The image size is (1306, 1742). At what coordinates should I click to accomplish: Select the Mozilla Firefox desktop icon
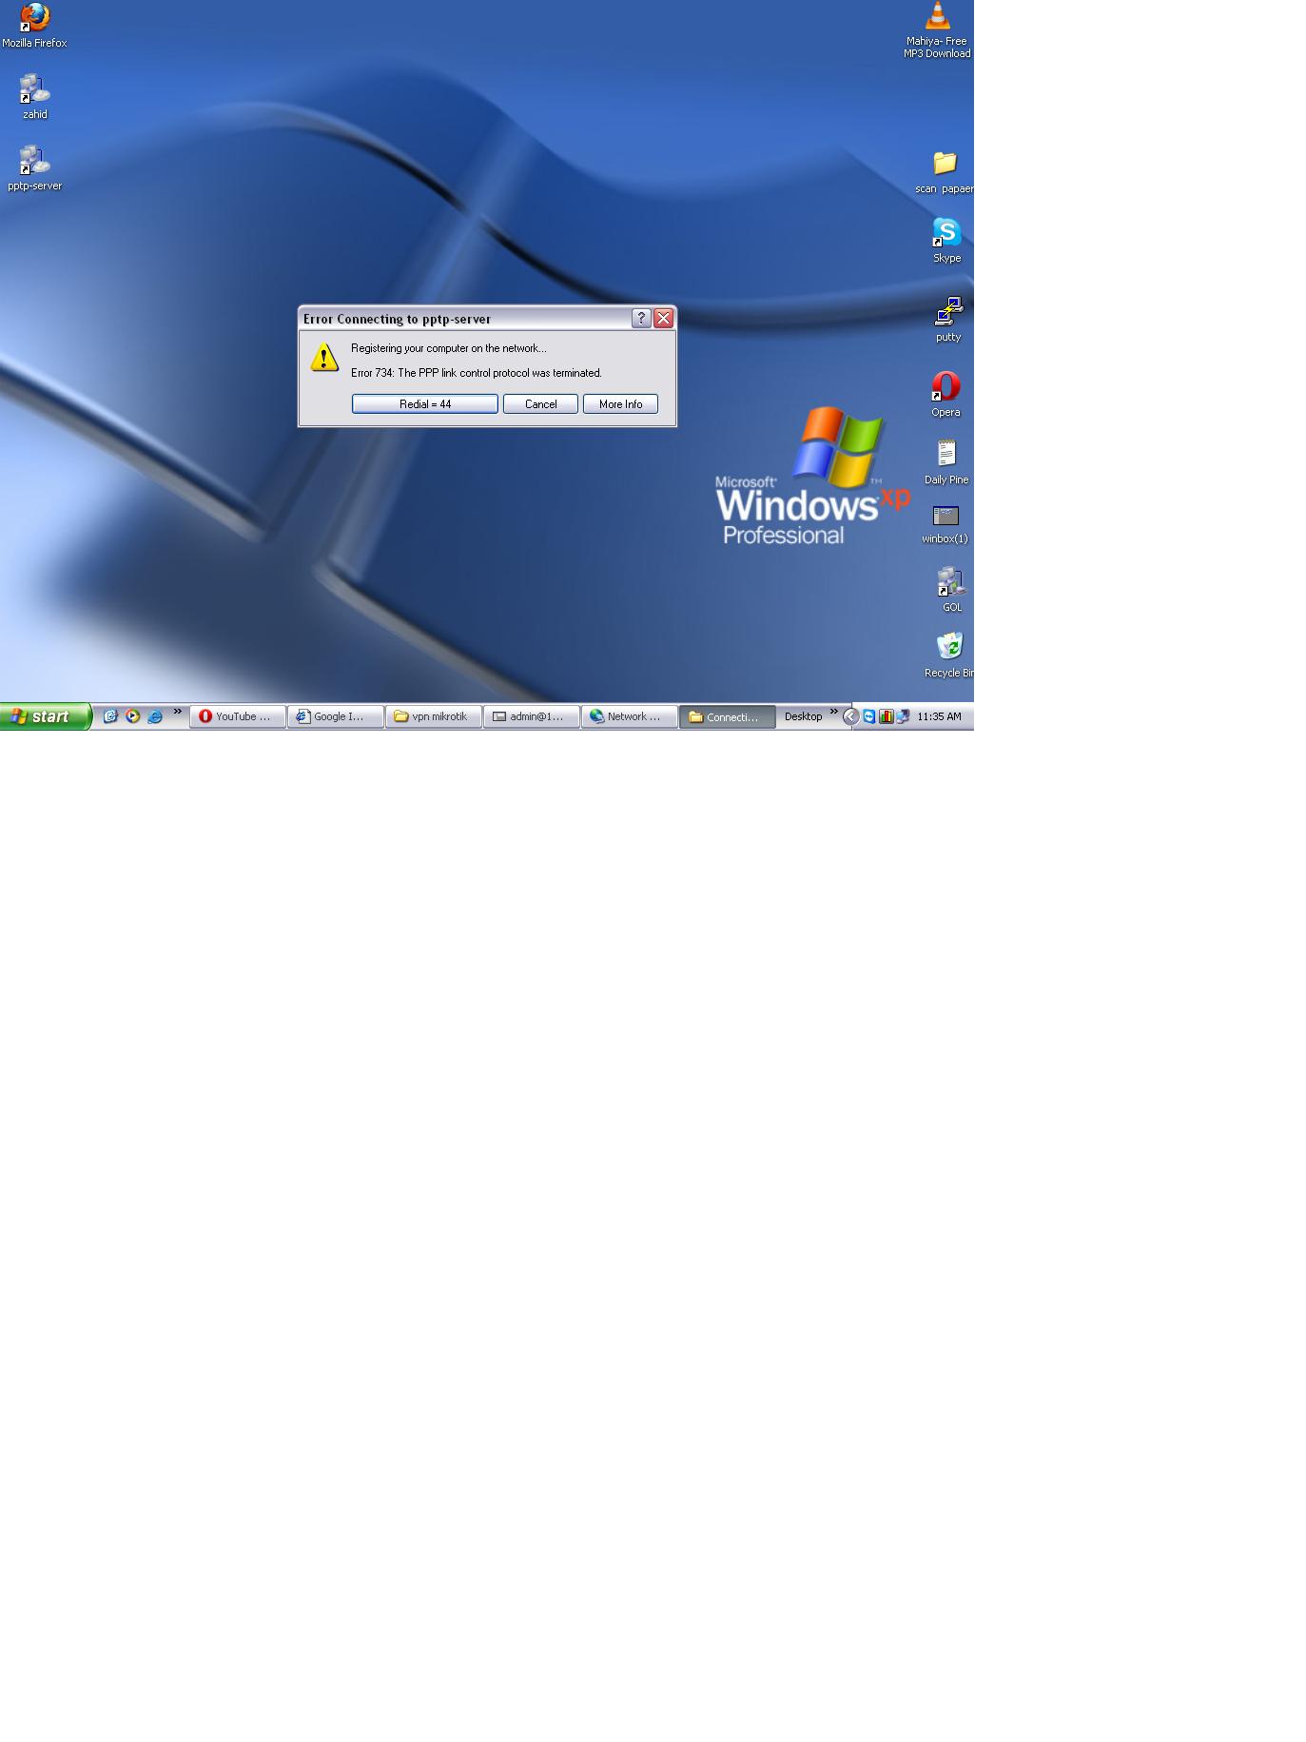[34, 26]
